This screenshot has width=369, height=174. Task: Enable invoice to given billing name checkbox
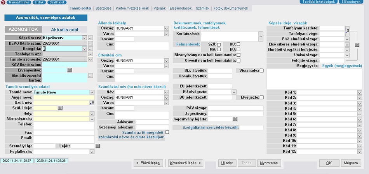[x=167, y=132]
